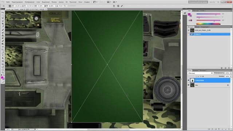Open the Окно menu

tap(80, 2)
